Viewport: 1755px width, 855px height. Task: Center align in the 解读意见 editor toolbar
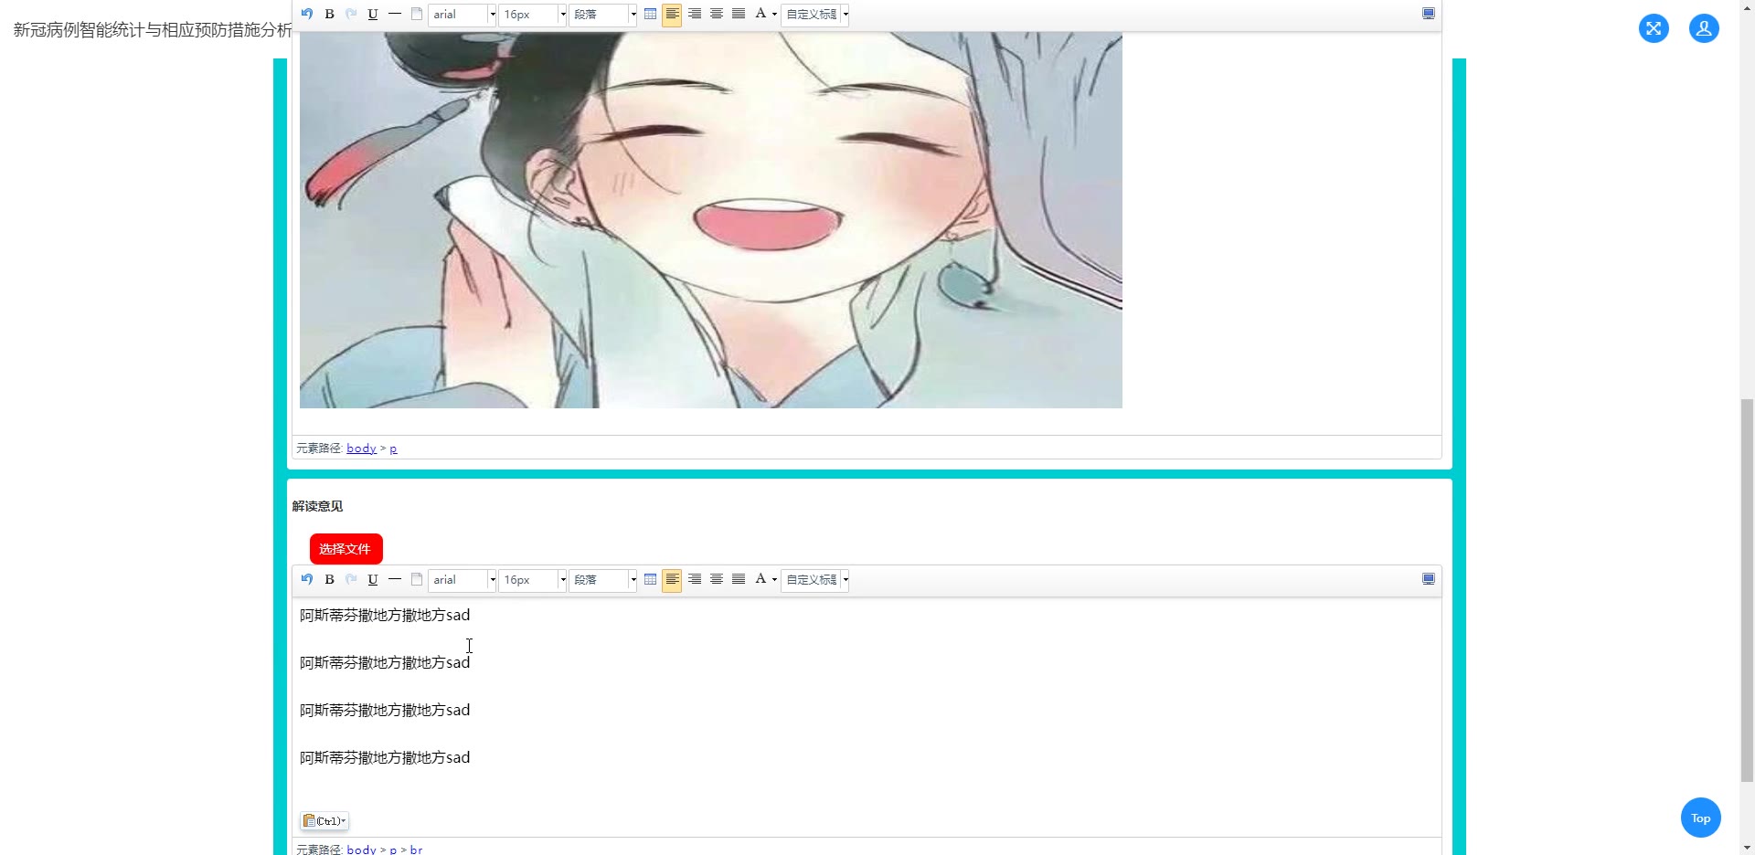(x=717, y=579)
